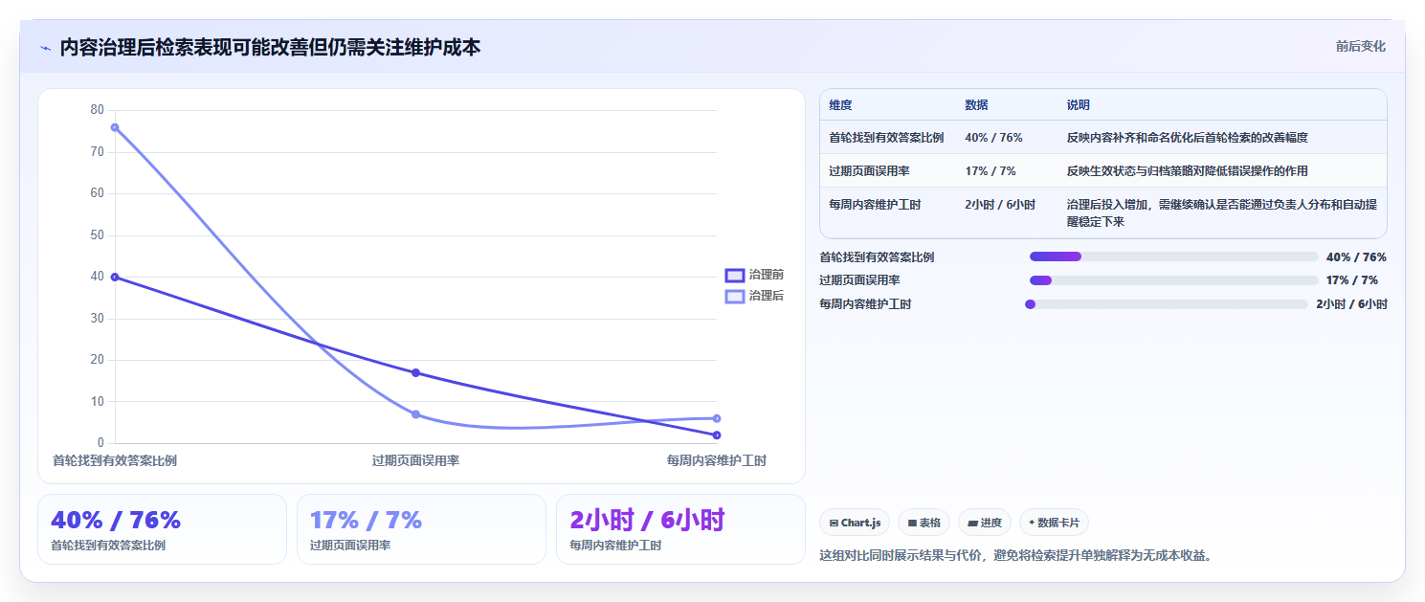This screenshot has height=602, width=1425.
Task: Click the footer note starting 这组对比同时展示
Action: tap(1015, 554)
